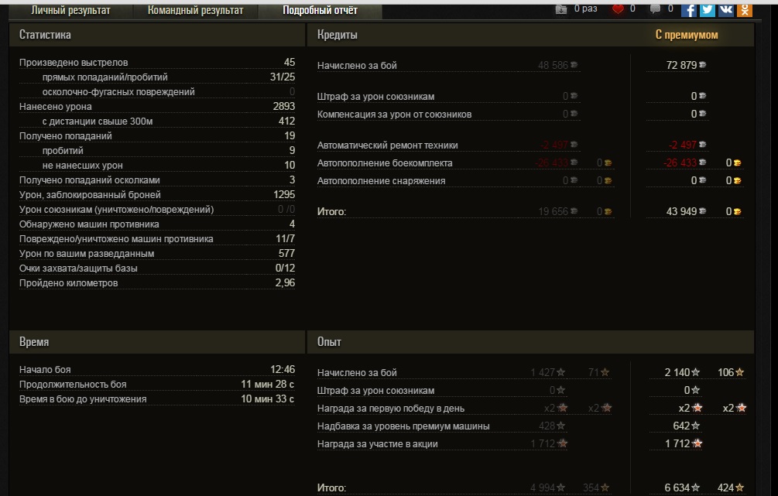This screenshot has width=778, height=496.
Task: Click the replay download folder icon
Action: coord(560,9)
